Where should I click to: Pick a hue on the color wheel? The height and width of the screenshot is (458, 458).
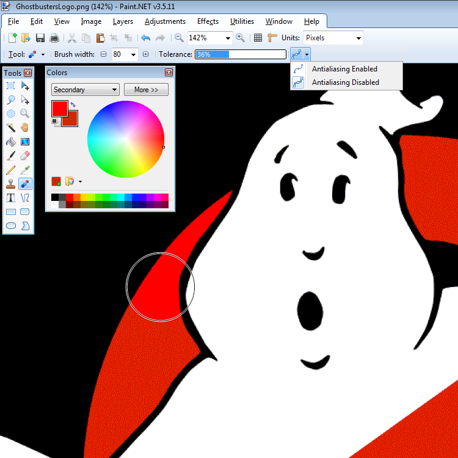(126, 139)
